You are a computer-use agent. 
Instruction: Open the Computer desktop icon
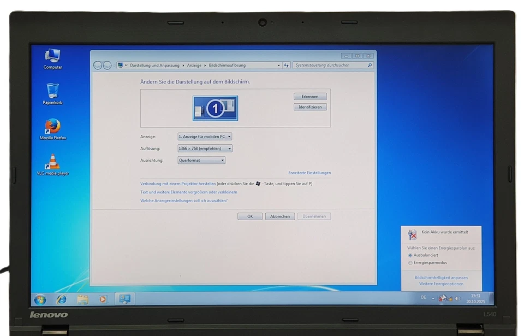pyautogui.click(x=52, y=58)
